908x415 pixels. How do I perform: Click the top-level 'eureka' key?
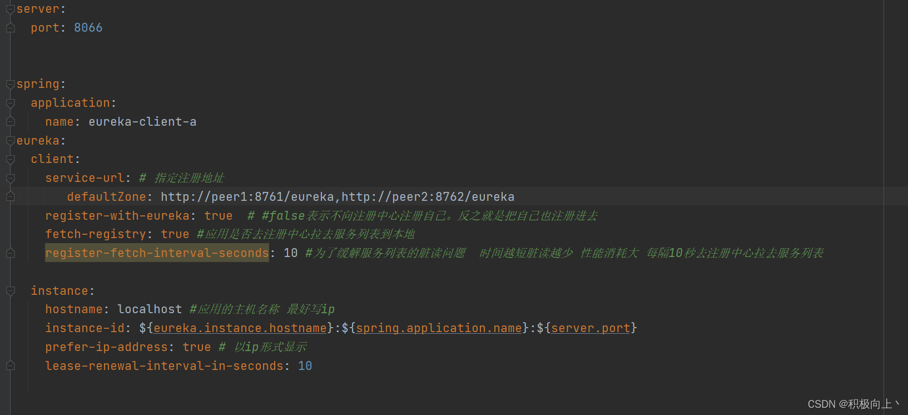(x=38, y=141)
